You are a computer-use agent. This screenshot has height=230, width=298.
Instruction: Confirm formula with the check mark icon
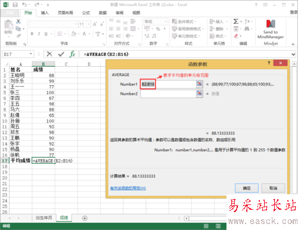click(61, 54)
